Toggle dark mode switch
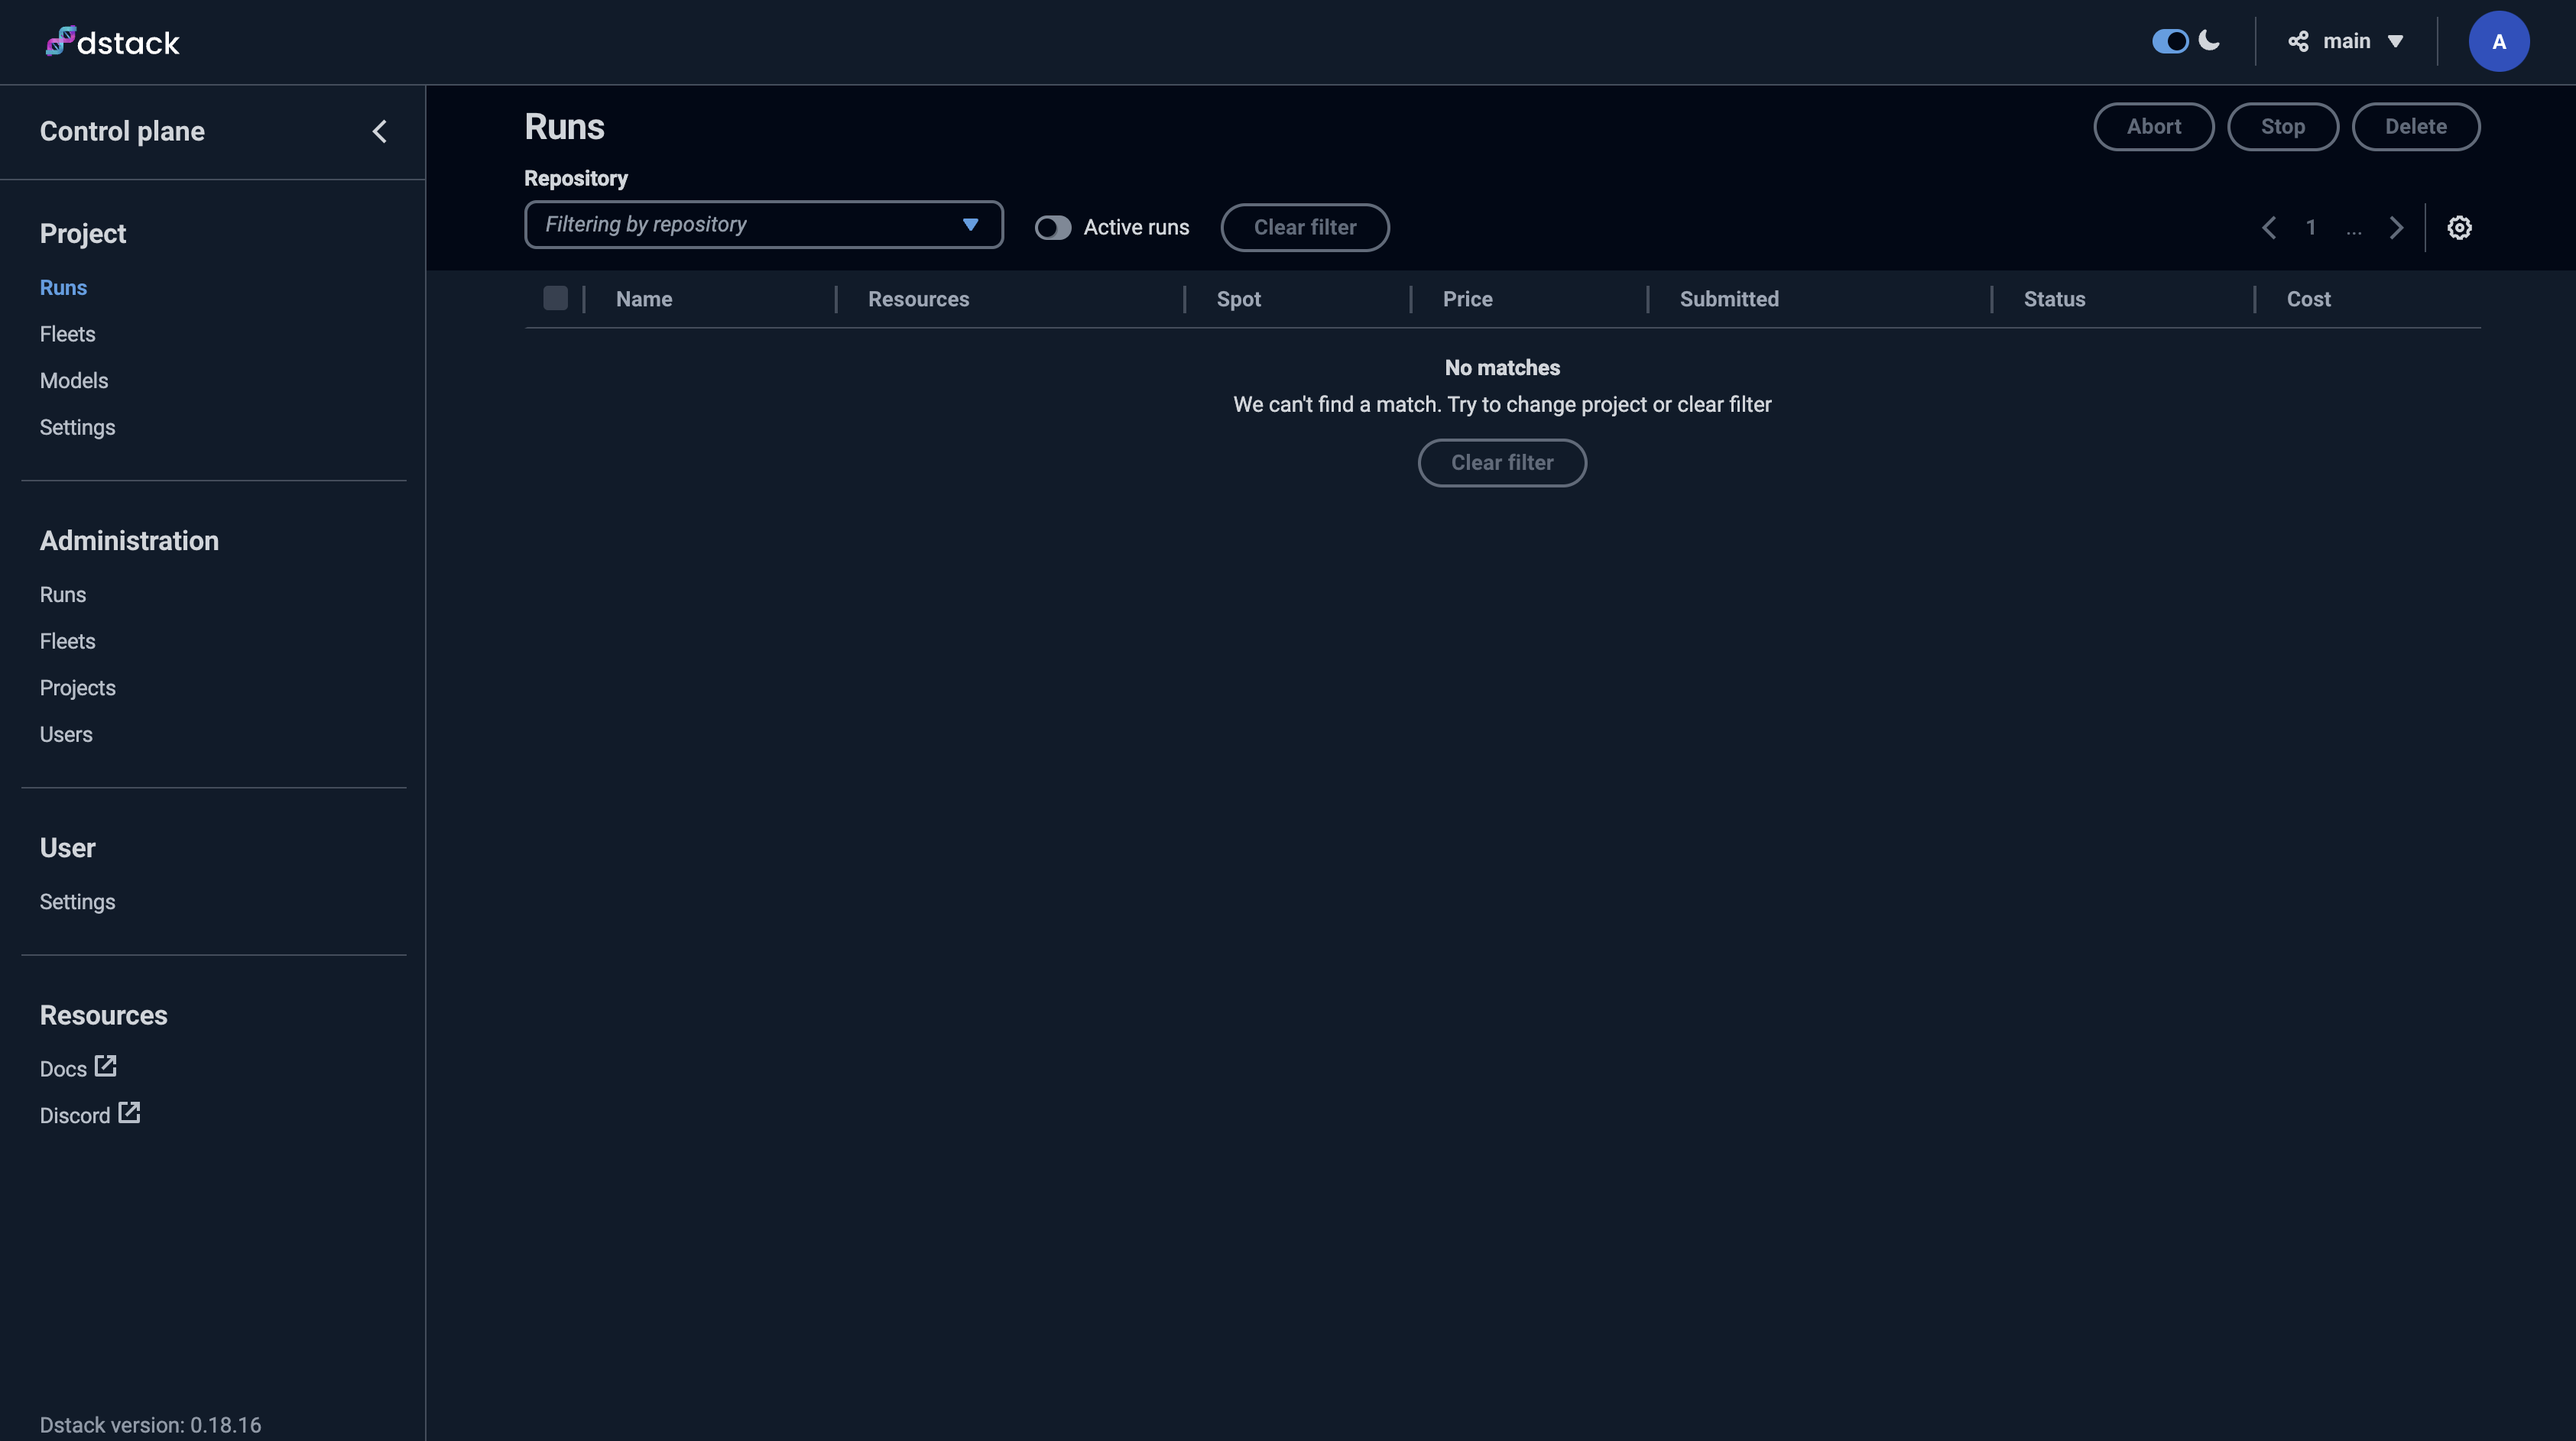 [x=2170, y=41]
